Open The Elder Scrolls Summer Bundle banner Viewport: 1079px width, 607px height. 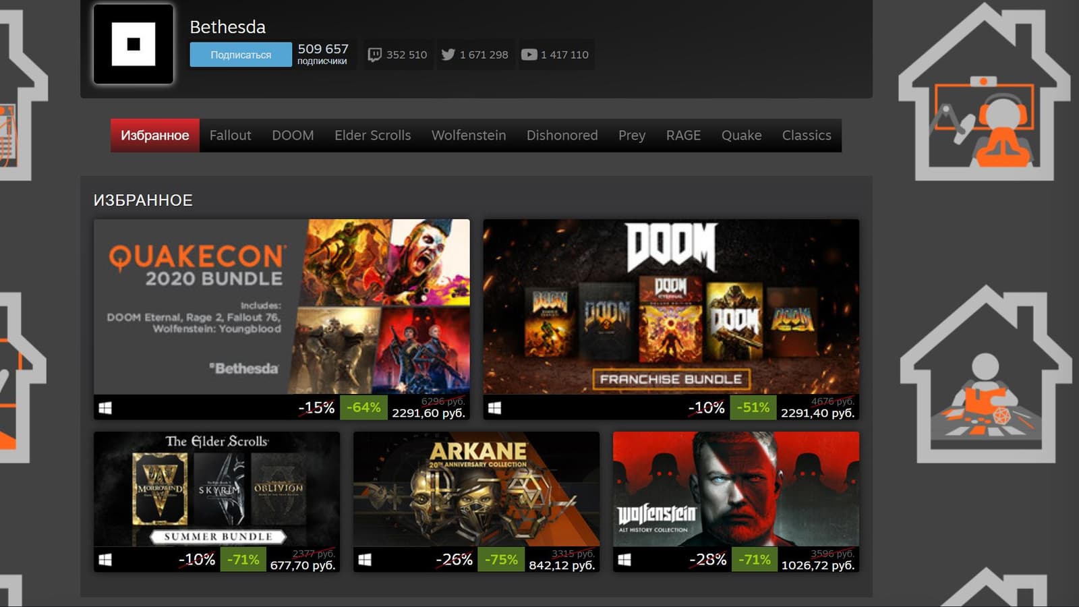(x=217, y=489)
